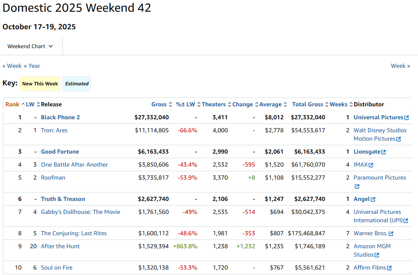This screenshot has width=418, height=275.
Task: Click the external link icon beside Universal Pictures
Action: [x=406, y=118]
